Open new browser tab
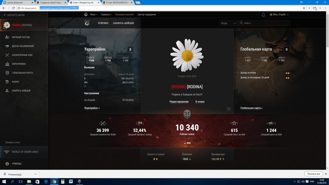 [x=138, y=2]
